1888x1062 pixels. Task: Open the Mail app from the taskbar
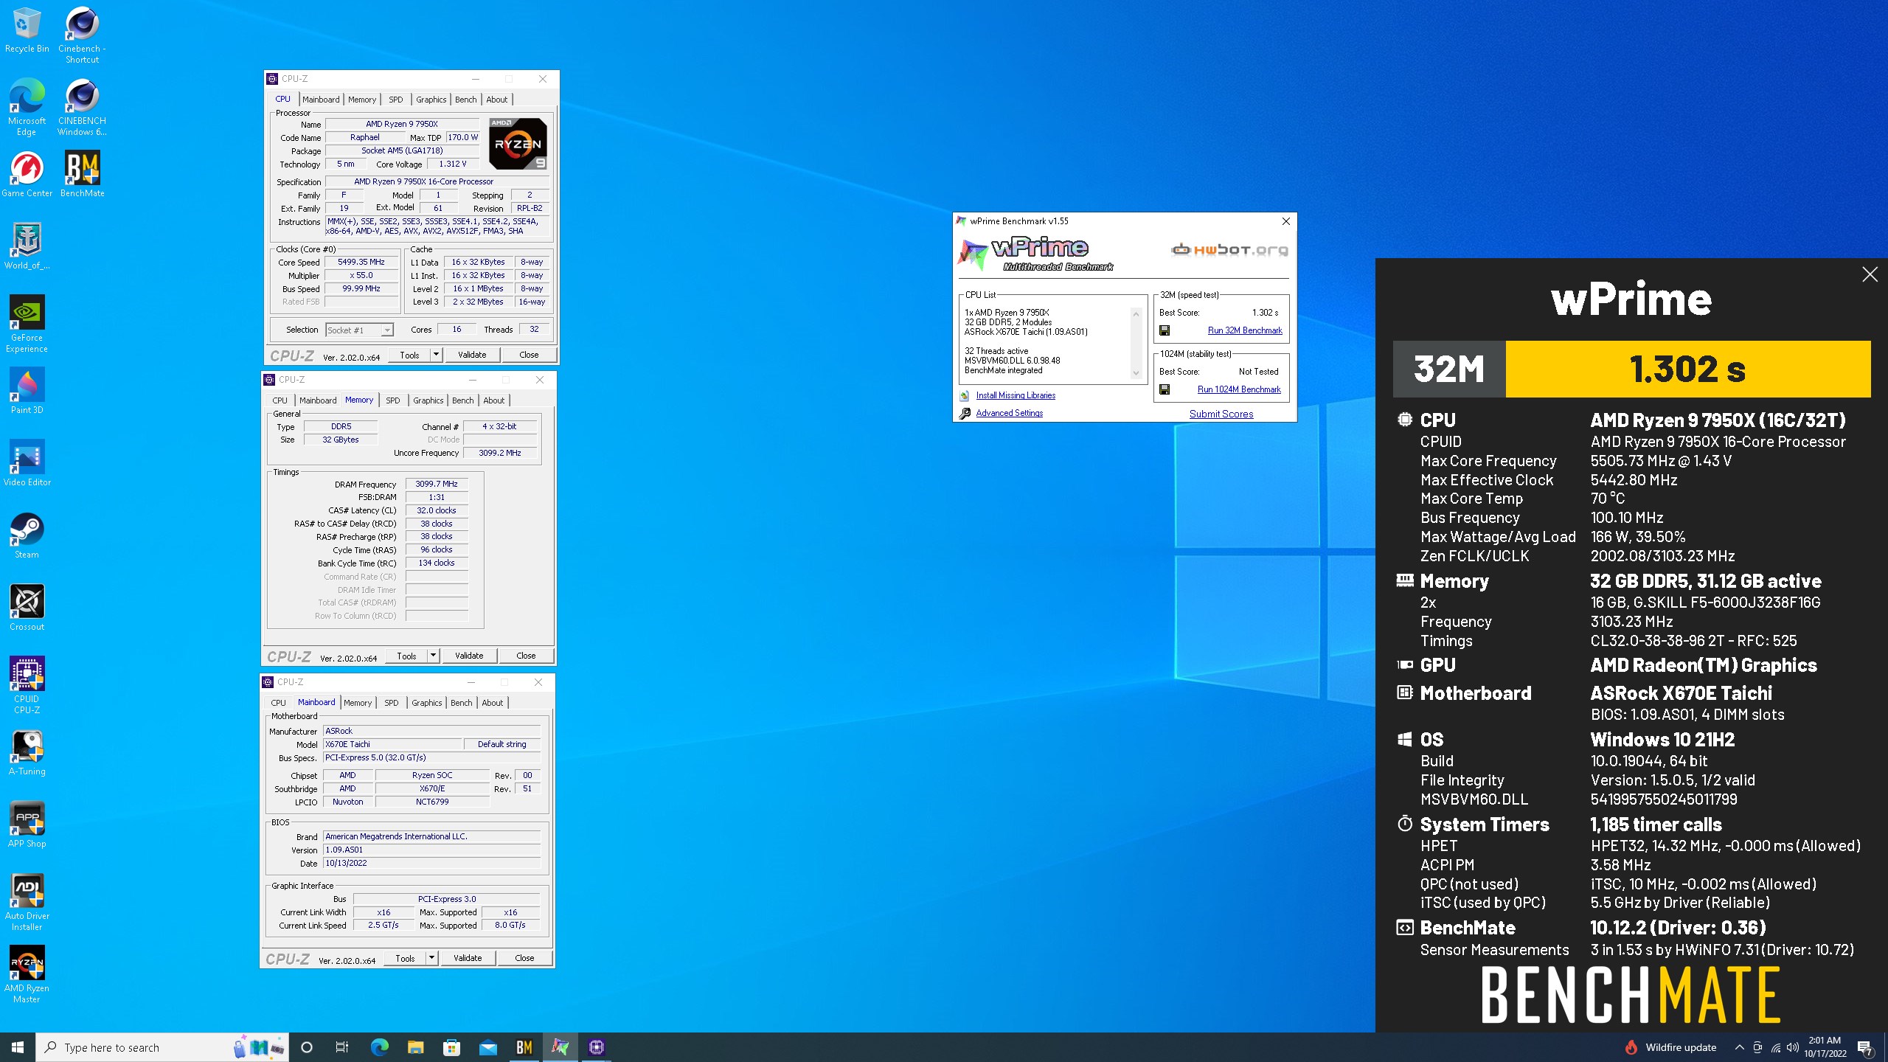(488, 1047)
